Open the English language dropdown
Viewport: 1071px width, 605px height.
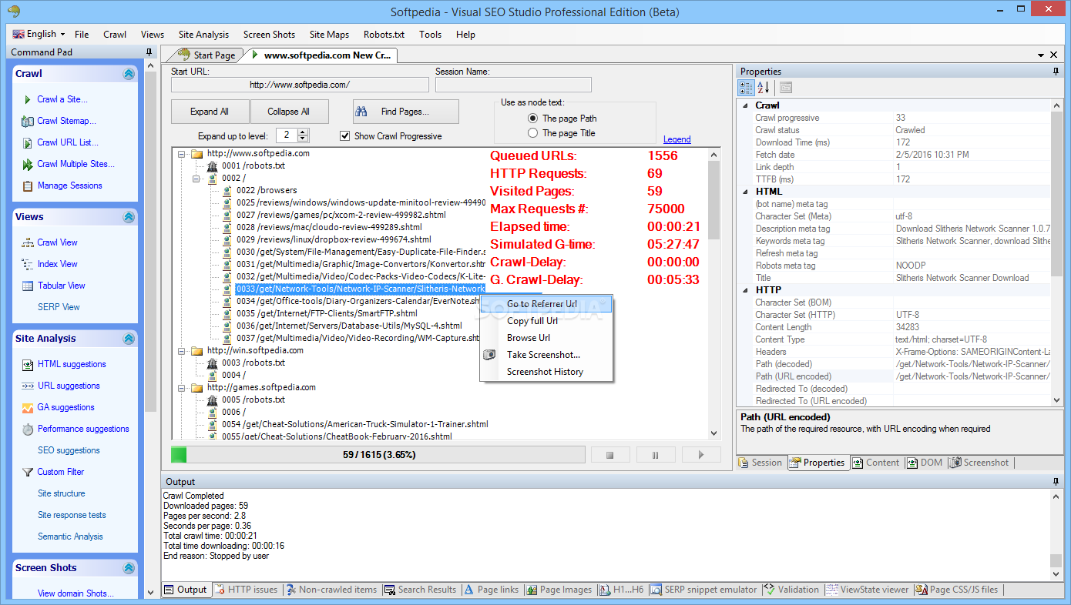pos(39,34)
